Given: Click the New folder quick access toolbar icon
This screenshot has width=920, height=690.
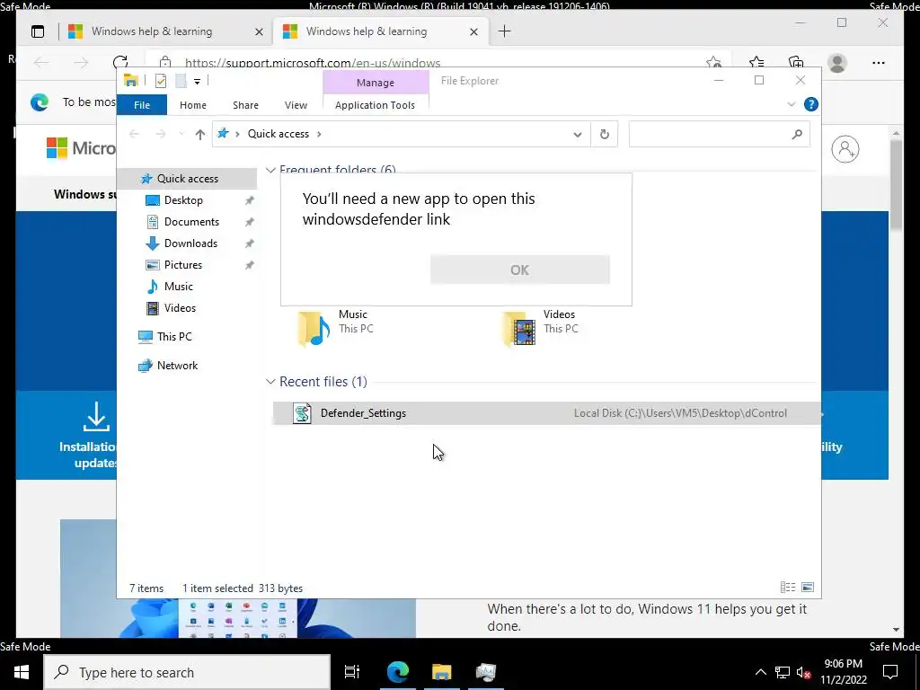Looking at the screenshot, I should (x=181, y=81).
